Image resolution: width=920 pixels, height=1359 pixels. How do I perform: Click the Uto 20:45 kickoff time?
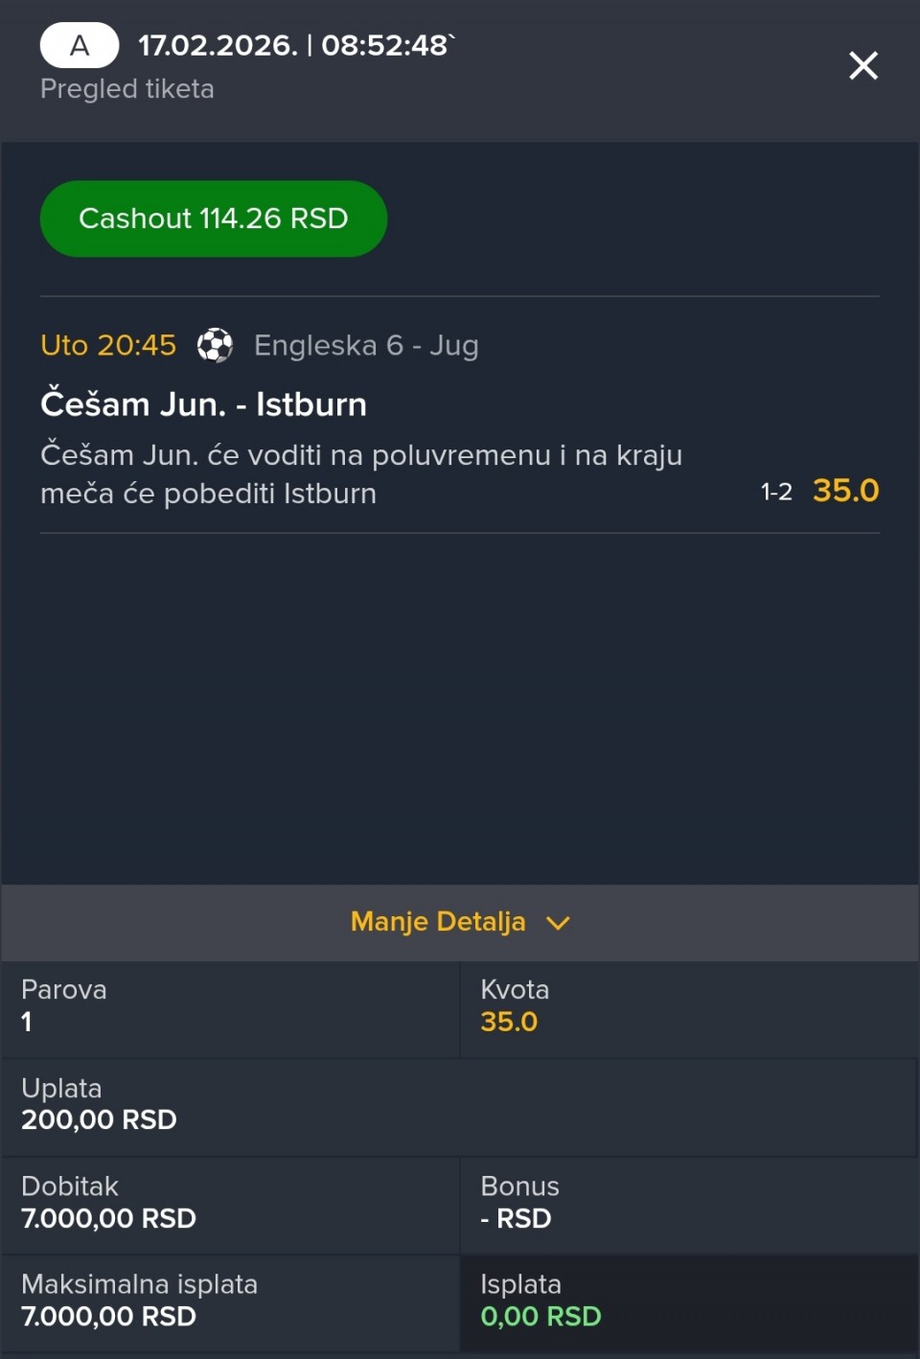(108, 345)
